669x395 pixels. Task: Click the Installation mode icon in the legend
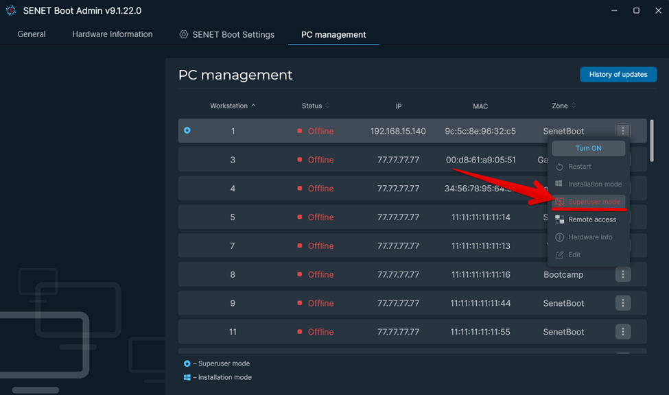point(187,377)
